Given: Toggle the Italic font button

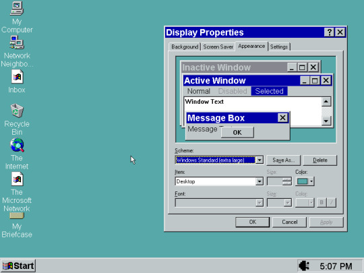Looking at the screenshot, I should (x=331, y=203).
